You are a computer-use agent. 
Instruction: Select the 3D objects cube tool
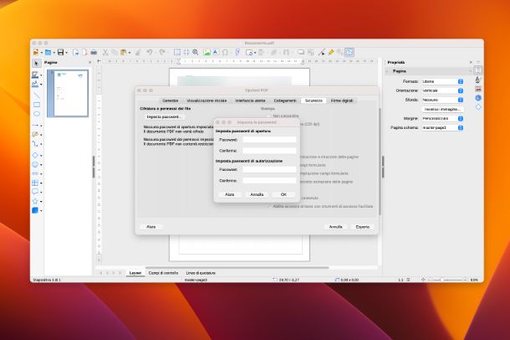click(x=35, y=210)
